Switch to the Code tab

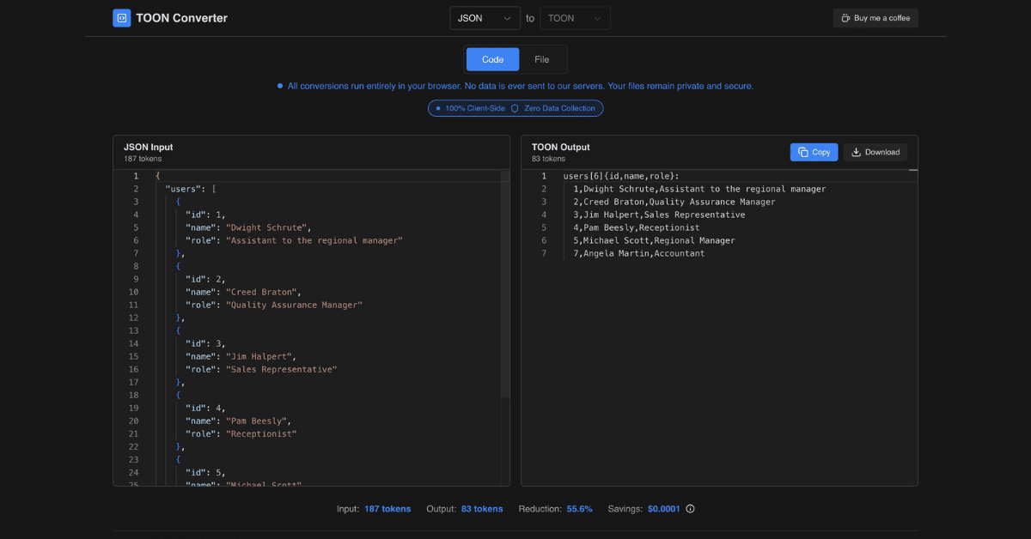click(x=492, y=59)
